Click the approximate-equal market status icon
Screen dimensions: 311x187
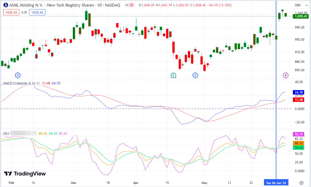pyautogui.click(x=132, y=5)
